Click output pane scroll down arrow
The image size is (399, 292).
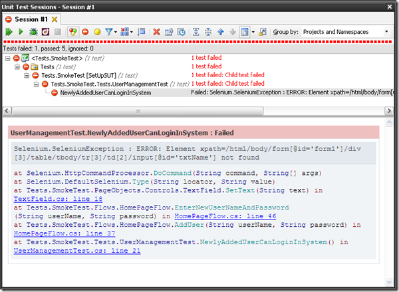point(389,282)
